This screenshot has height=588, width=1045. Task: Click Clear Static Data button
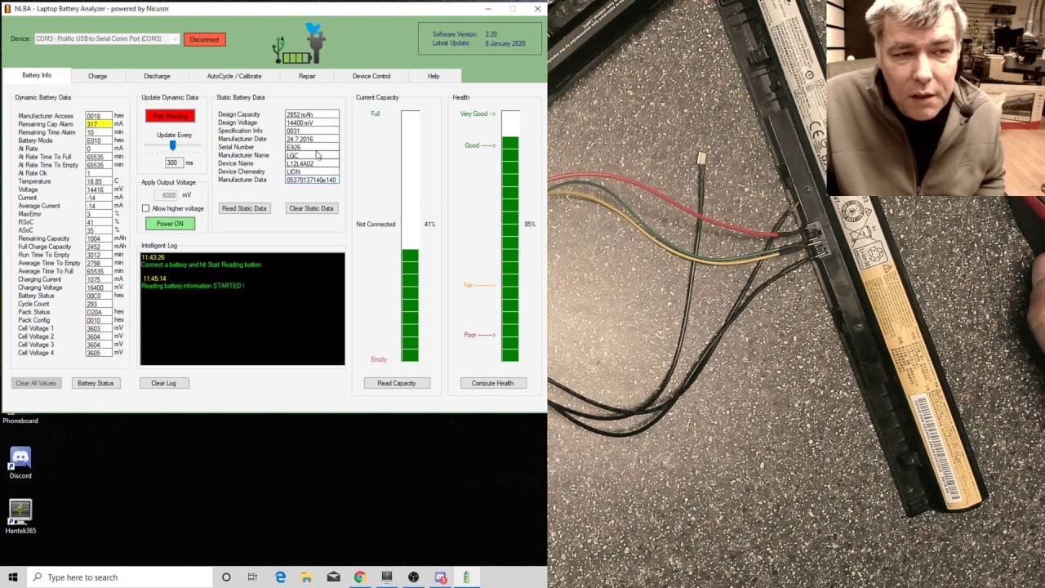coord(311,208)
